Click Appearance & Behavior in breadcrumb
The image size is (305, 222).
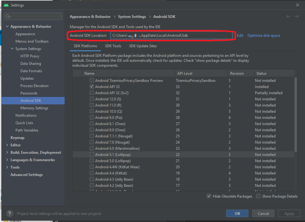click(x=90, y=17)
